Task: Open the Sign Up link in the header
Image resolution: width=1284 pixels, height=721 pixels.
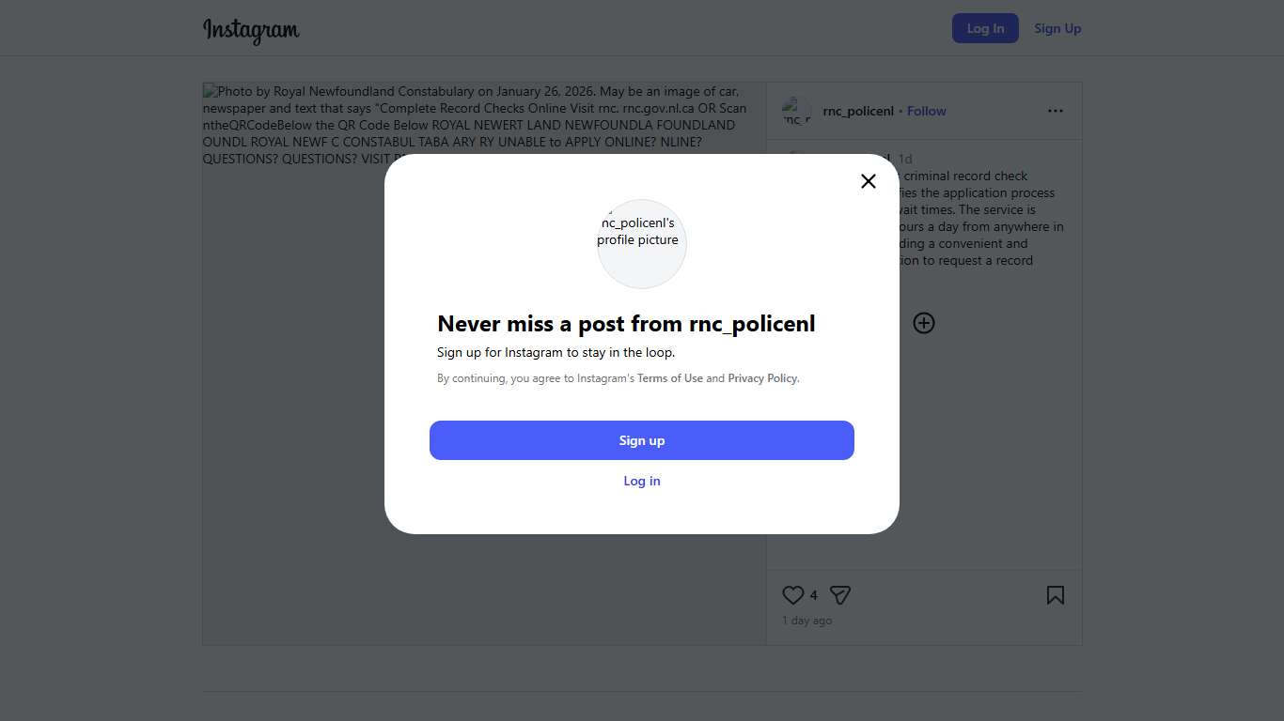Action: click(x=1057, y=28)
